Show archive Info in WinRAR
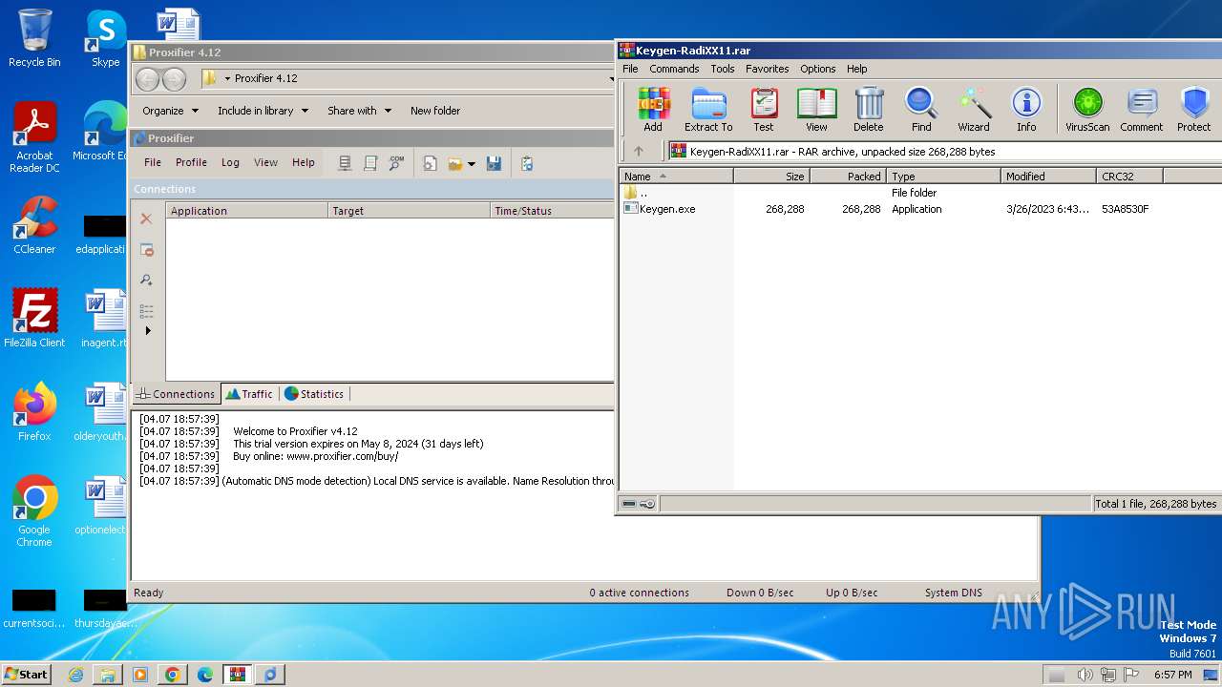Screen dimensions: 1222x687 coord(1026,110)
